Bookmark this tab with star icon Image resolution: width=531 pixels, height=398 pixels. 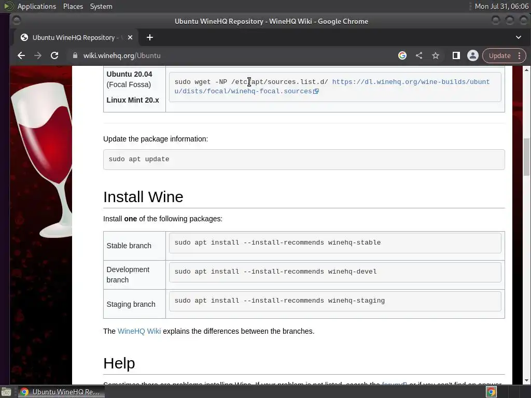pyautogui.click(x=436, y=55)
